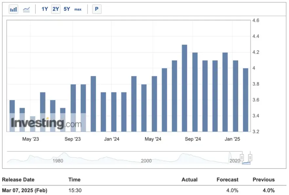The height and width of the screenshot is (195, 289).
Task: Select the 1Y time range
Action: 45,9
